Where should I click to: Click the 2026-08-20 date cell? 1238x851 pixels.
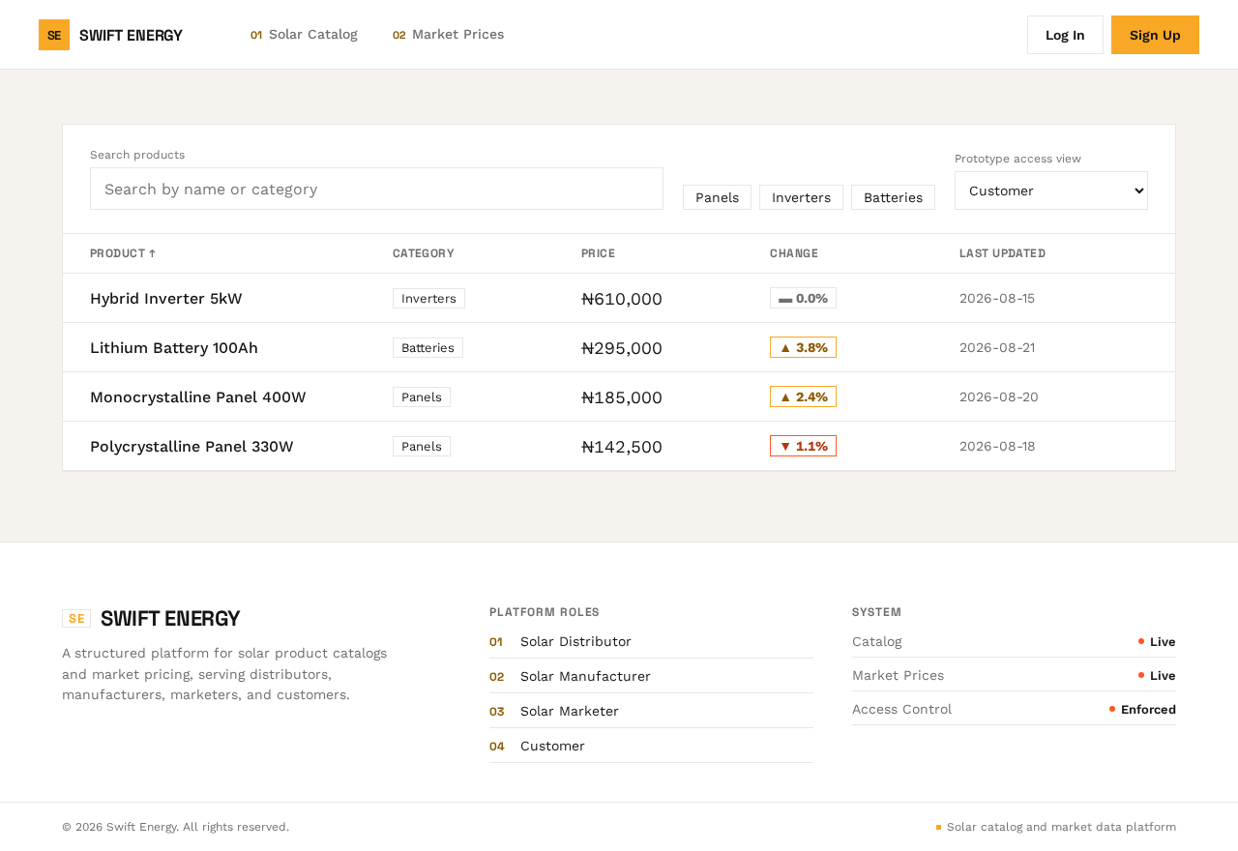point(999,396)
